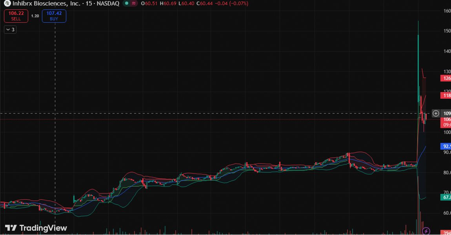Viewport: 451px width, 235px height.
Task: Click the red 126 price label on the axis
Action: click(446, 78)
